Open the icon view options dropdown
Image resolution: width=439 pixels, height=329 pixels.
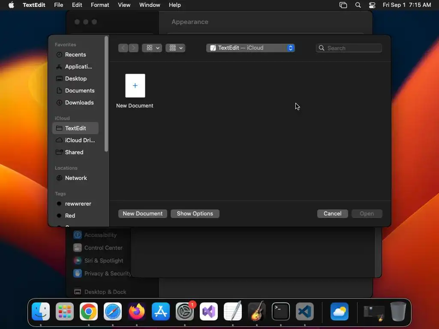click(152, 48)
